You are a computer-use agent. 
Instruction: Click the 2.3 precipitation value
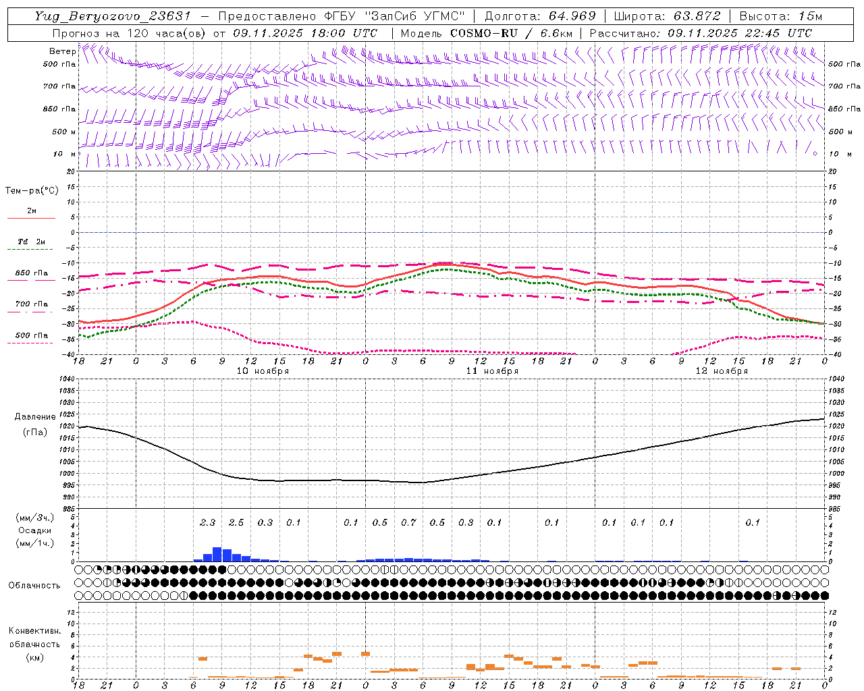tap(207, 523)
